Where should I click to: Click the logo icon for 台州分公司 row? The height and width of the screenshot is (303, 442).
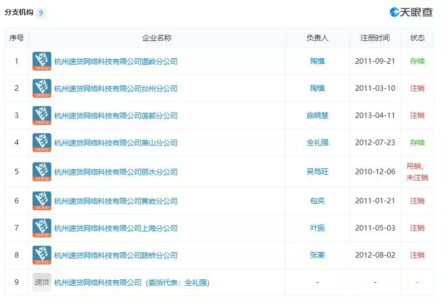click(42, 88)
